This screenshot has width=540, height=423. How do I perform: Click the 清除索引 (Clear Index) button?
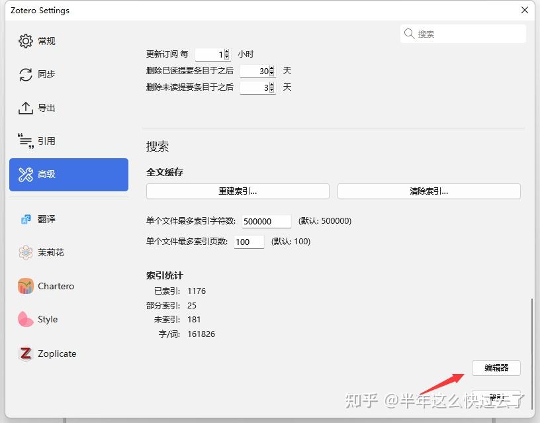[427, 191]
